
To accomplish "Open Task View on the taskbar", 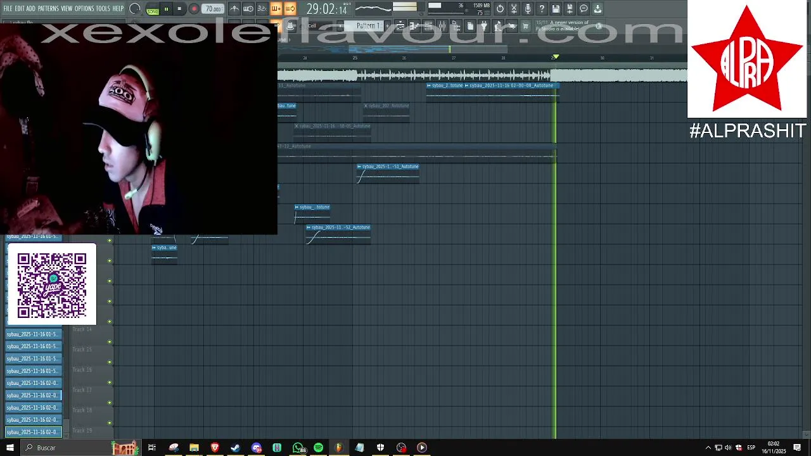I will (152, 448).
